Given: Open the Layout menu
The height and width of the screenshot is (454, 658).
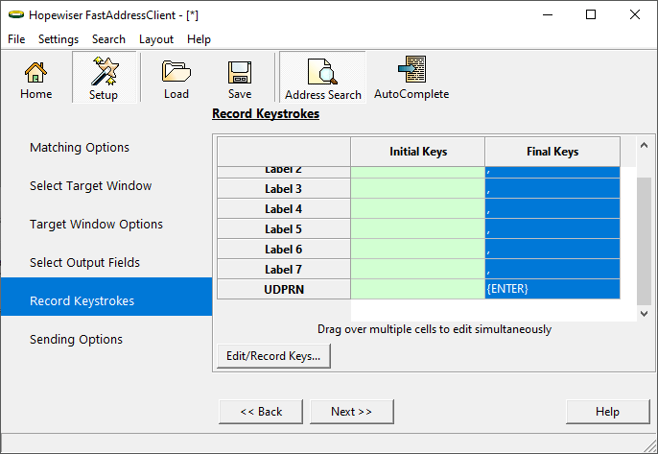Looking at the screenshot, I should (x=156, y=39).
